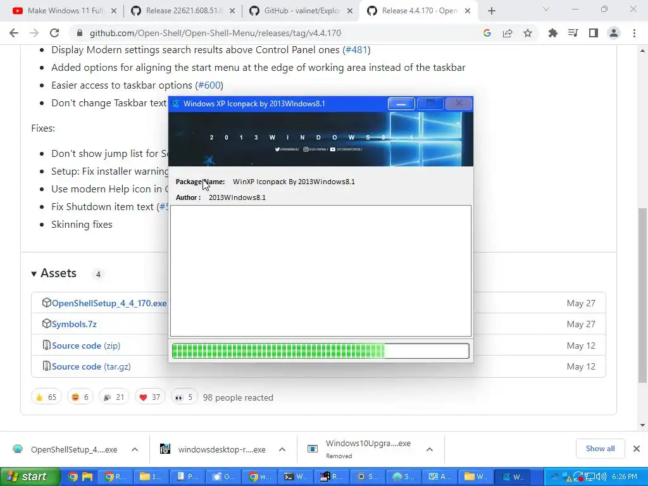
Task: Open the media control icon
Action: 573,33
